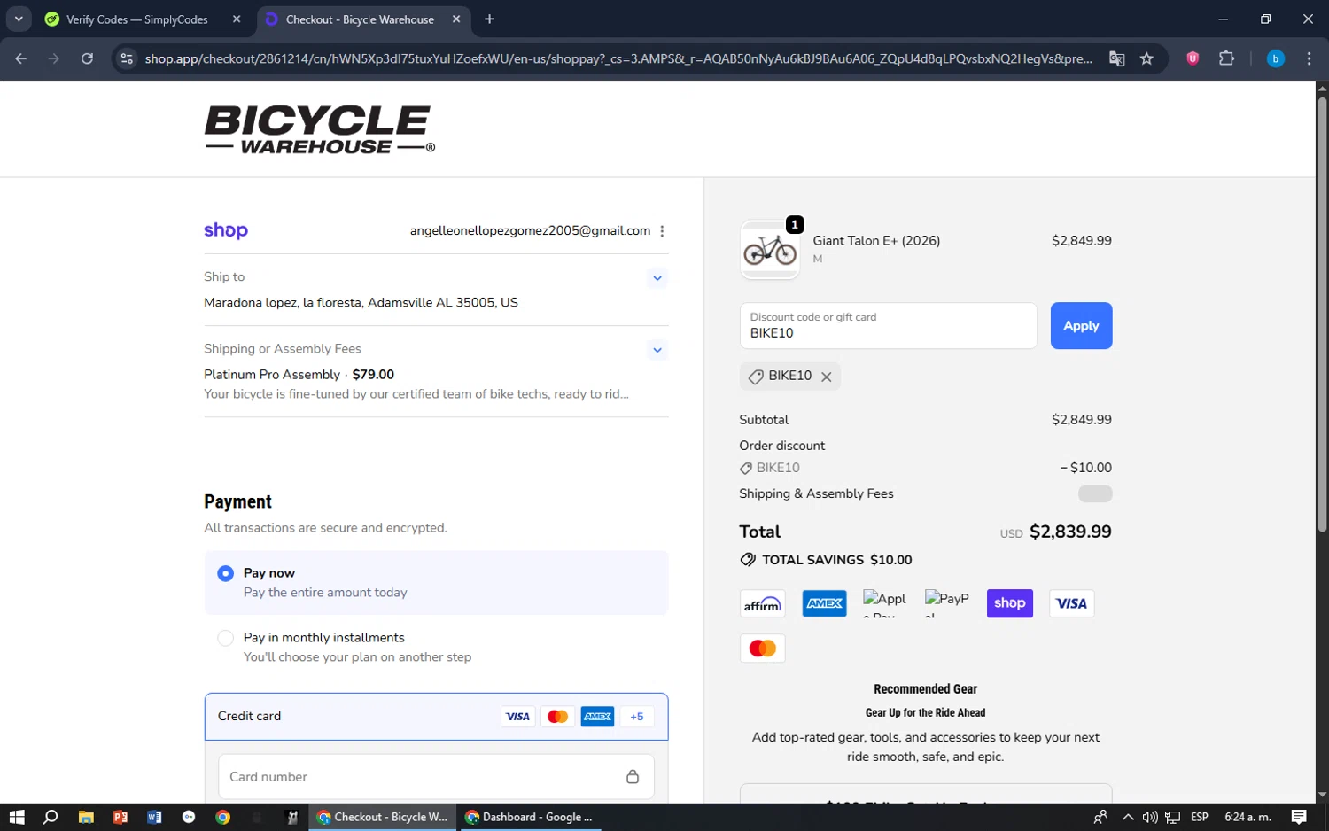Open the Chrome profile avatar
The width and height of the screenshot is (1329, 831).
[x=1275, y=58]
